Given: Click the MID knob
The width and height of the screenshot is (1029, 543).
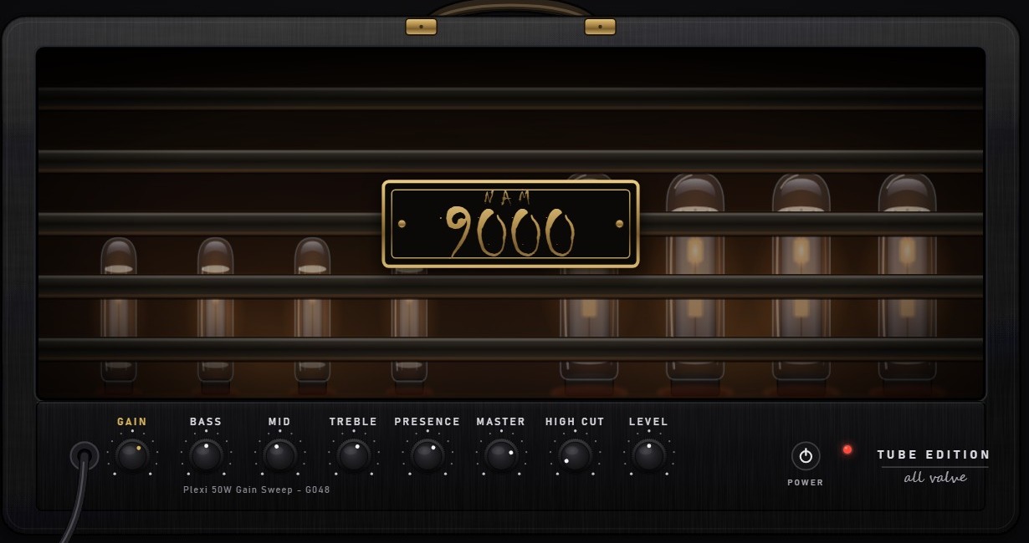Looking at the screenshot, I should click(279, 455).
